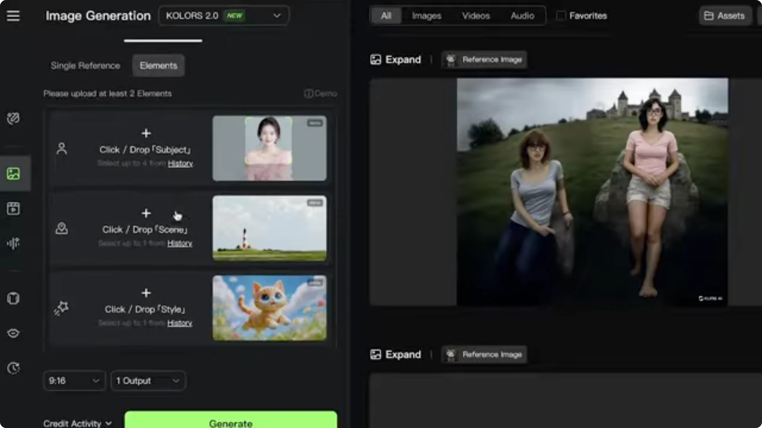Click the Generate button
This screenshot has height=428, width=762.
230,422
